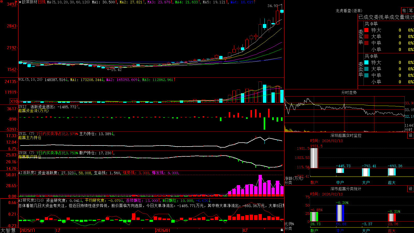Screen dimensions: 414x233
Task: Click the MA(5,10,20,30,60,120) indicator label
Action: coord(68,2)
